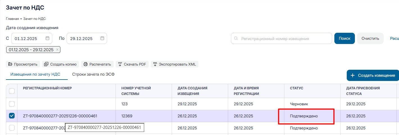Toggle the select-all checkbox in table header
The width and height of the screenshot is (399, 135).
12,91
